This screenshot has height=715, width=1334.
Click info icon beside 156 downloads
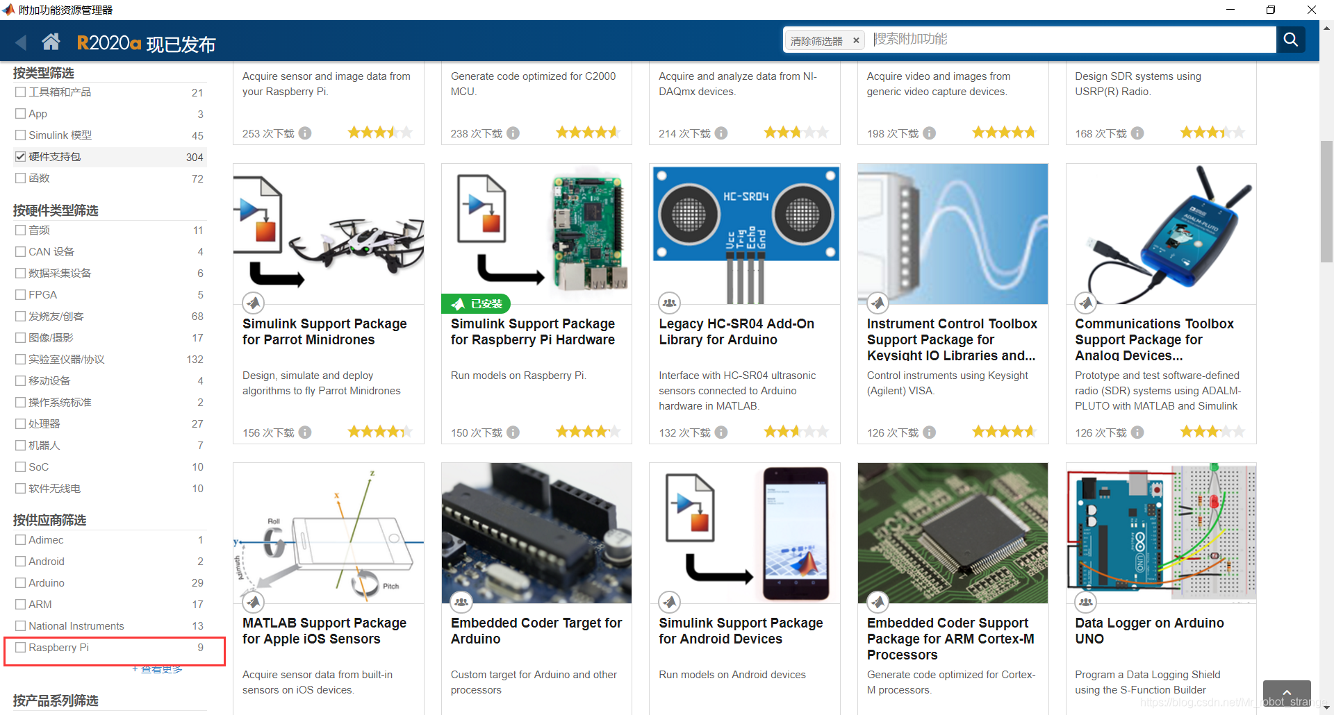tap(305, 432)
